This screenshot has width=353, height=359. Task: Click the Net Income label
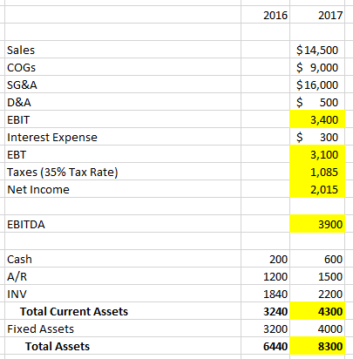[38, 189]
